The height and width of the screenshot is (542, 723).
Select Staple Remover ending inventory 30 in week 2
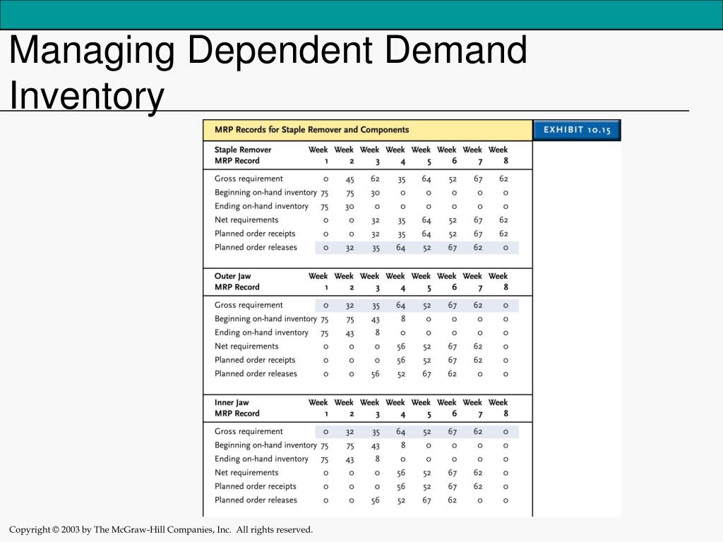[x=350, y=207]
